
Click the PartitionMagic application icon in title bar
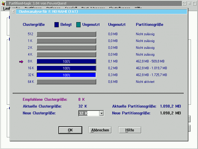point(3,3)
